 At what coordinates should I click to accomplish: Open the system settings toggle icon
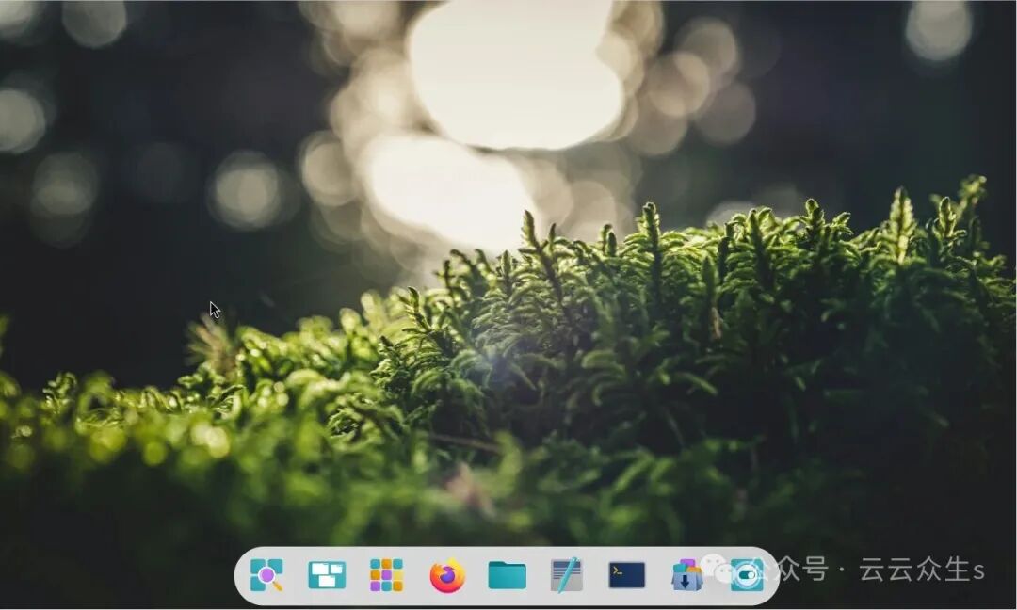point(747,575)
